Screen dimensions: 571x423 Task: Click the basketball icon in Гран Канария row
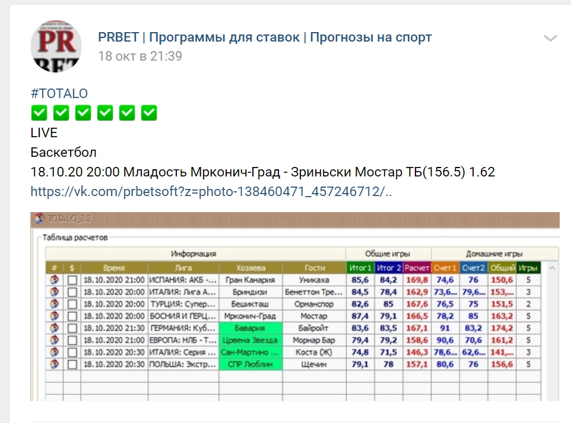(55, 280)
